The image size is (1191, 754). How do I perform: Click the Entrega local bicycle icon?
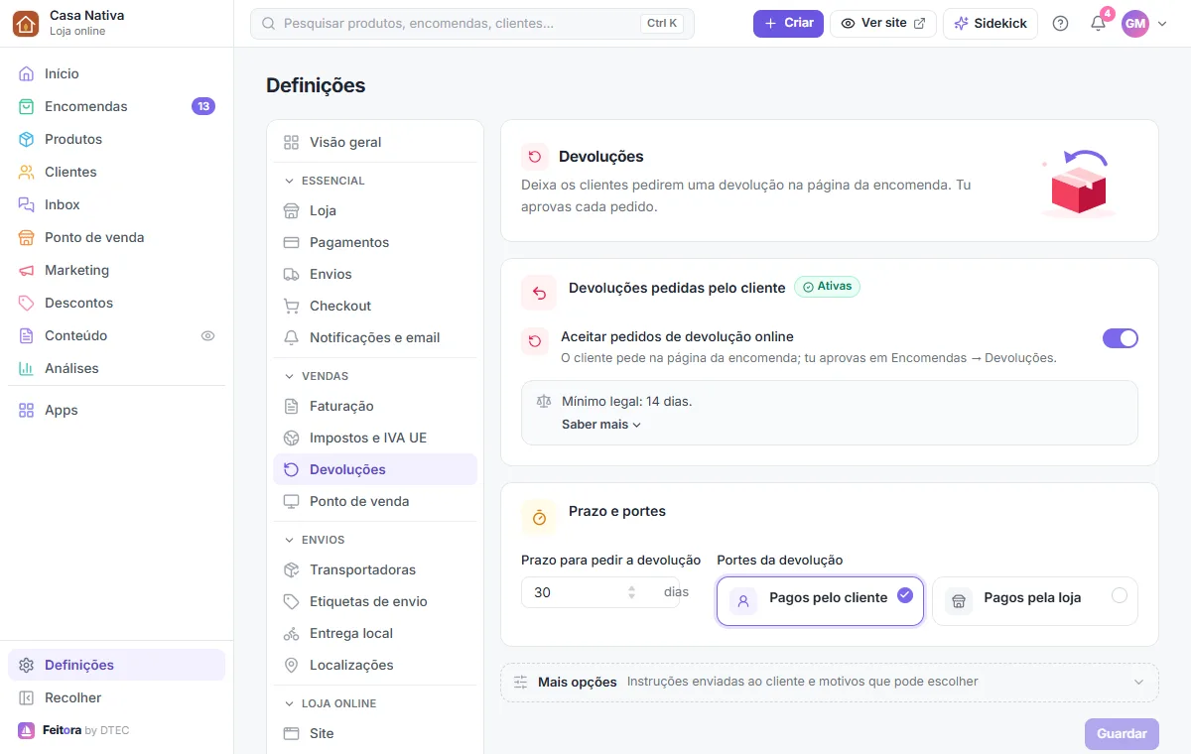pos(291,633)
